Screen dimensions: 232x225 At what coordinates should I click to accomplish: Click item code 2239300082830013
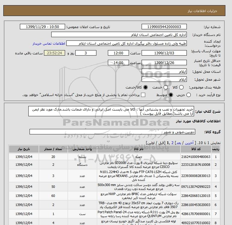coord(196,176)
